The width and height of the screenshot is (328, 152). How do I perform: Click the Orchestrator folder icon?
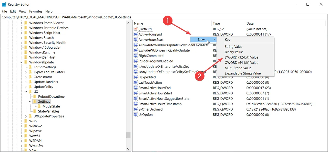point(30,77)
